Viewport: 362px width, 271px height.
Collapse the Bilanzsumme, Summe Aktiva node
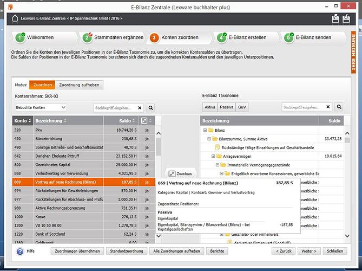coord(209,139)
